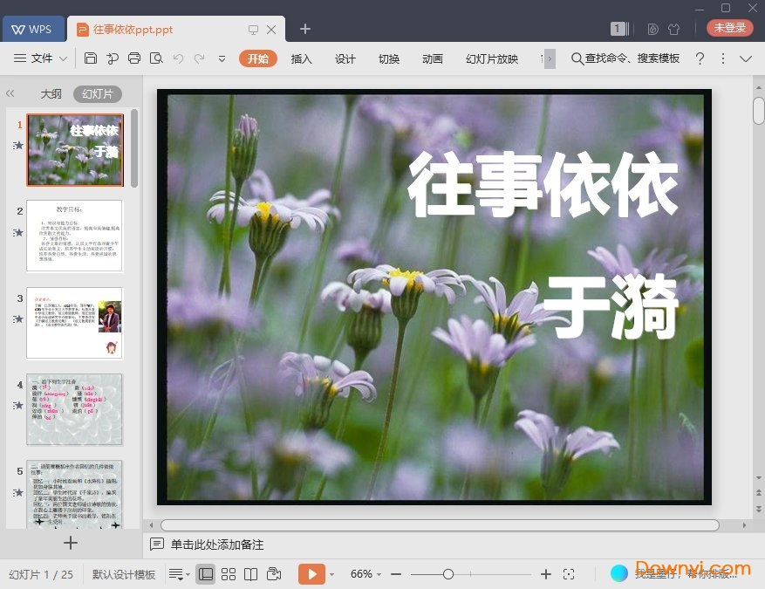Open the Print tool
The width and height of the screenshot is (765, 589).
coord(133,58)
